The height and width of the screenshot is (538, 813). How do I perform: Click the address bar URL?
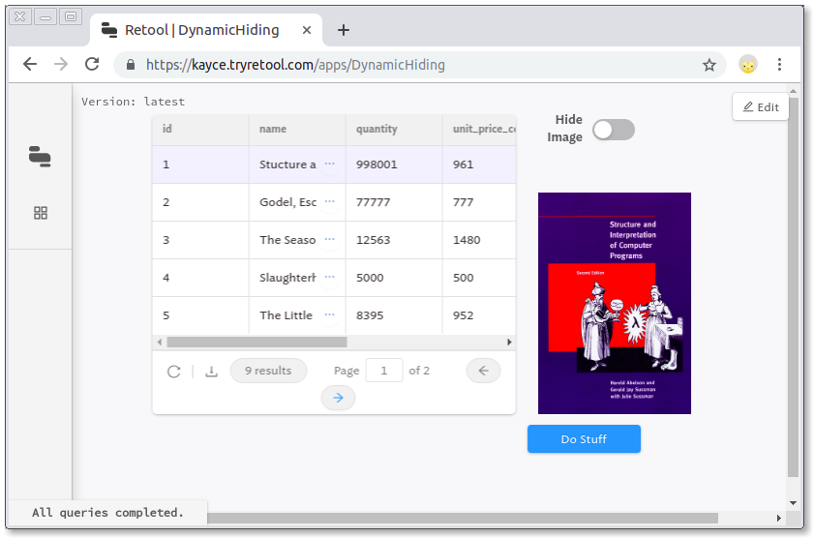tap(295, 65)
